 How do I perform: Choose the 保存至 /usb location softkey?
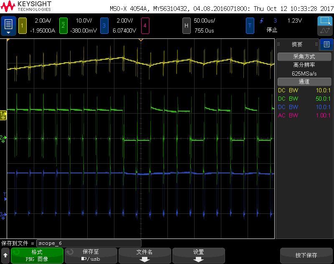click(x=91, y=255)
